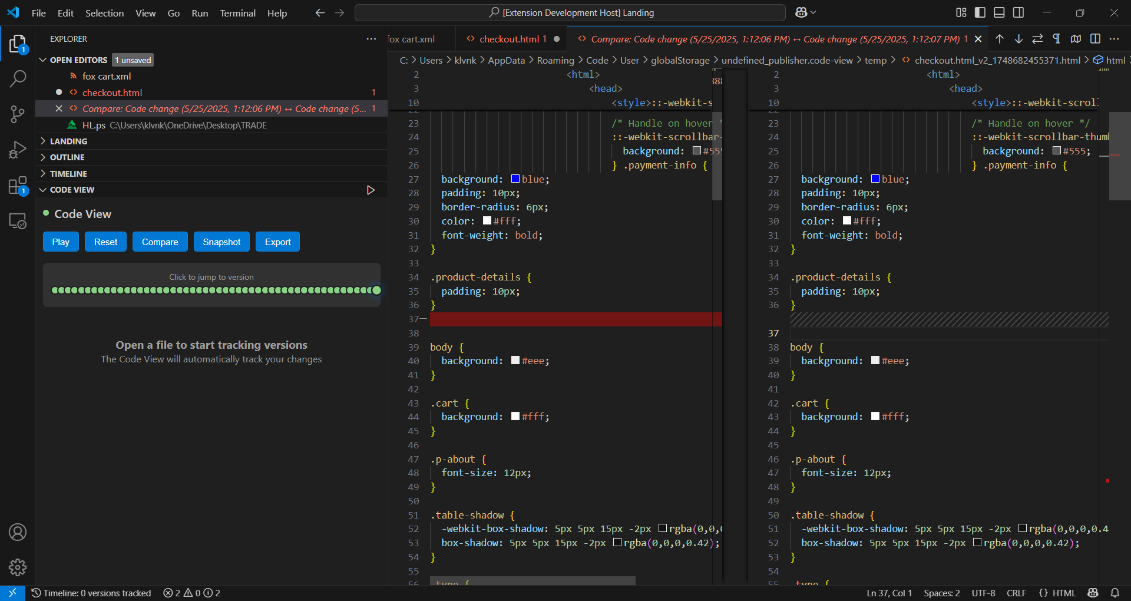The width and height of the screenshot is (1131, 601).
Task: Click the CRLF line ending indicator
Action: (1016, 593)
